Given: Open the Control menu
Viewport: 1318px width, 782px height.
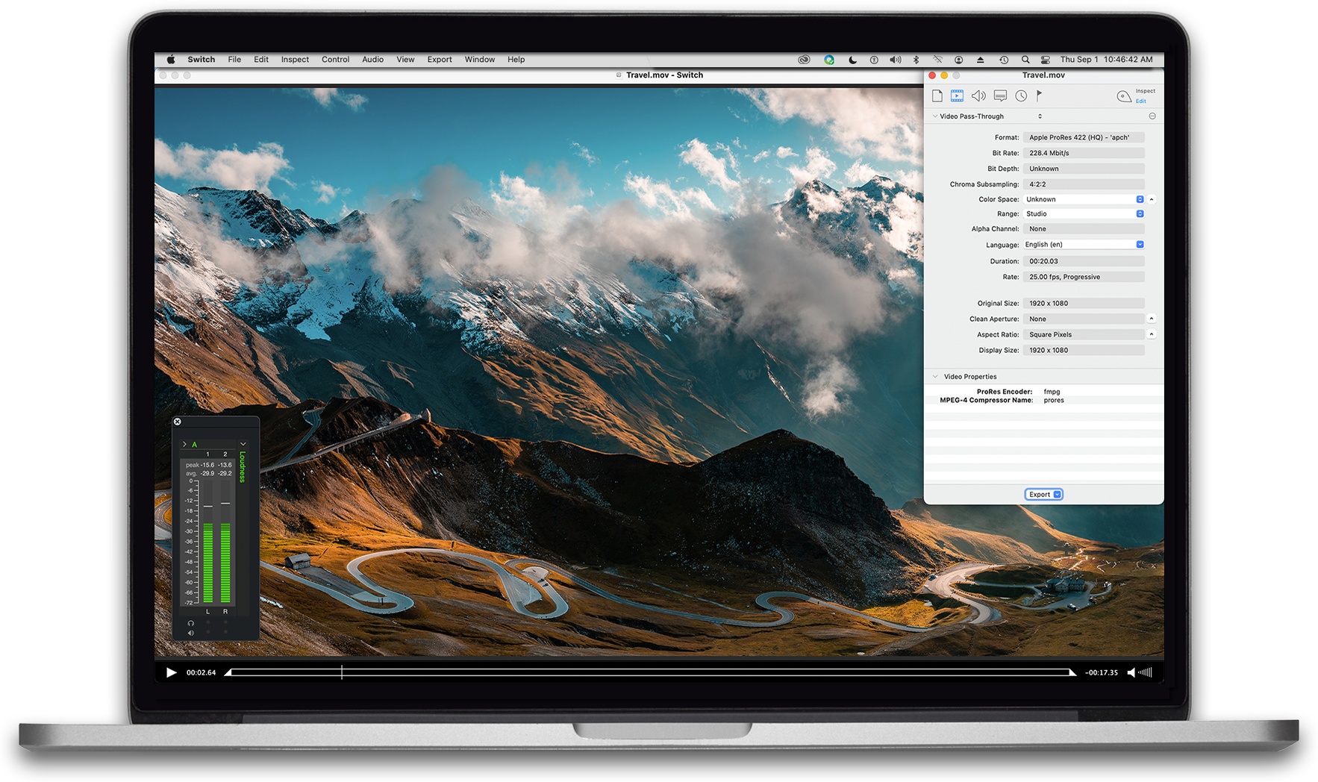Looking at the screenshot, I should tap(335, 60).
